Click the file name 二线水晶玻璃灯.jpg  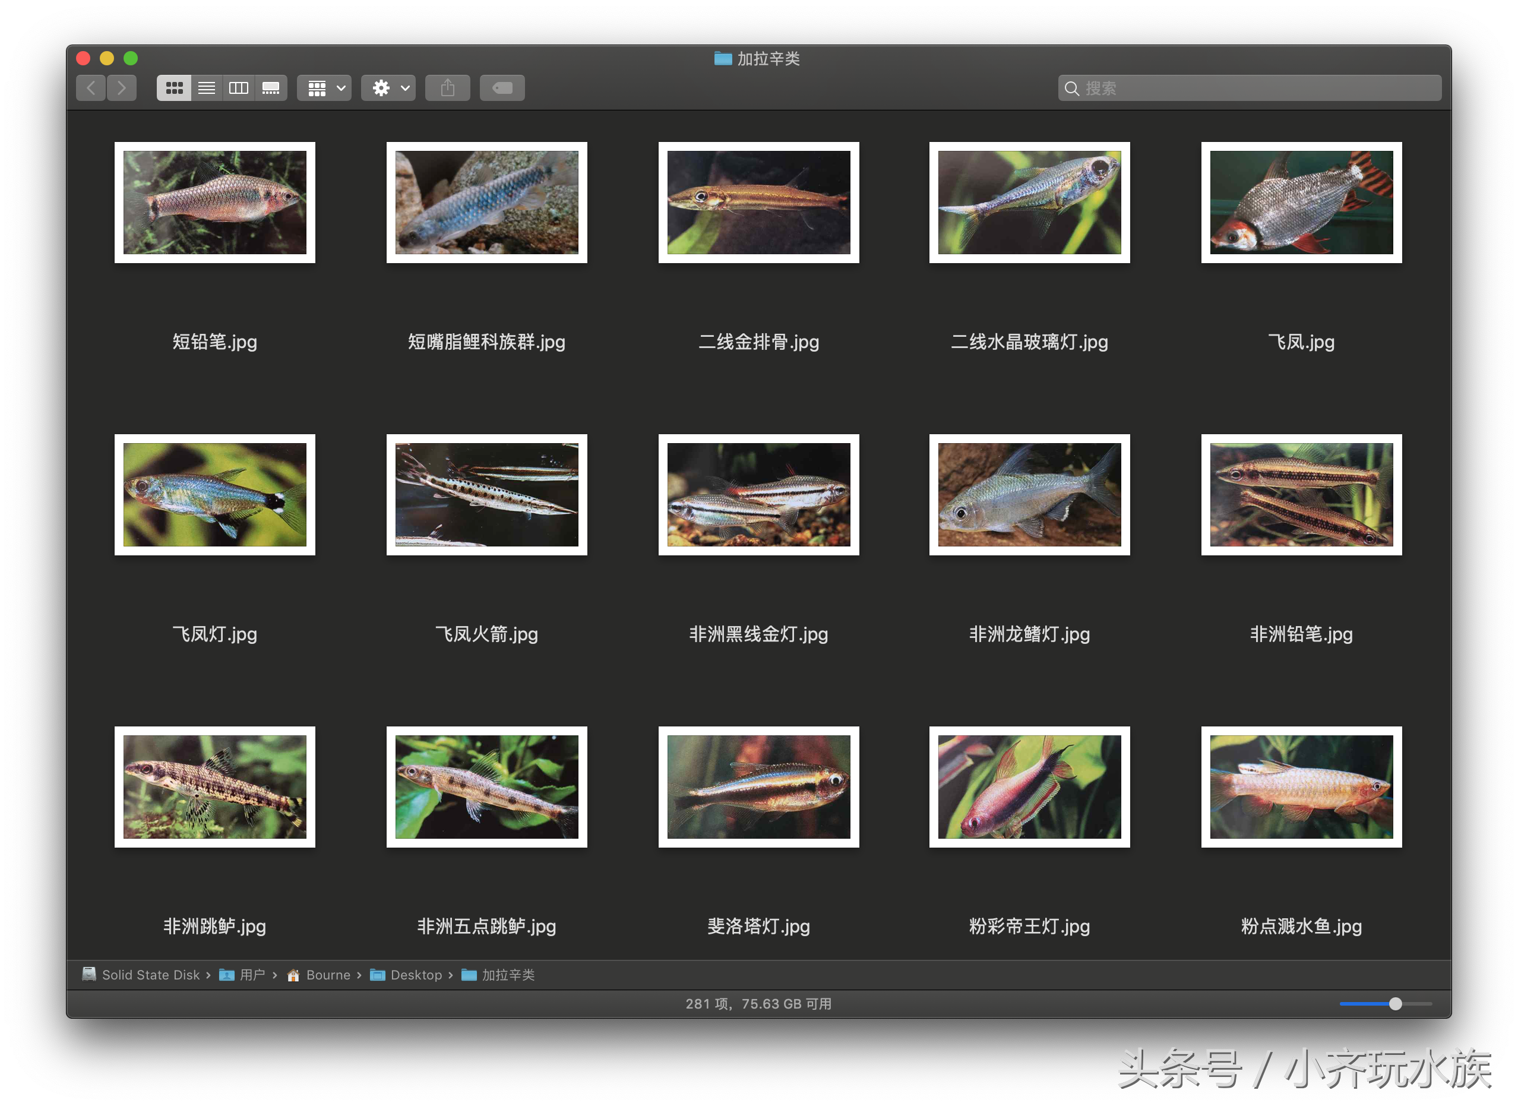click(1029, 342)
